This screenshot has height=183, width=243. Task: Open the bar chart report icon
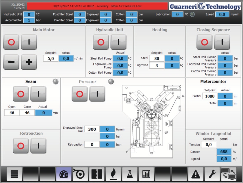[146, 174]
